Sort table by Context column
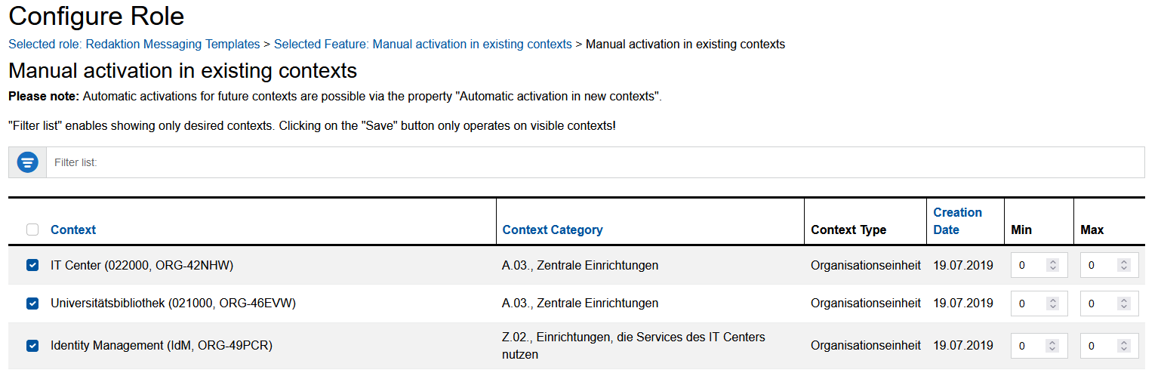This screenshot has width=1161, height=376. [x=73, y=230]
